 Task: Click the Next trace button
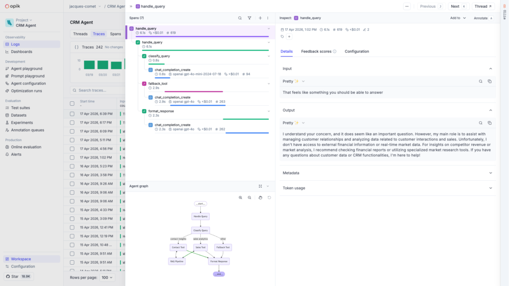pos(458,6)
